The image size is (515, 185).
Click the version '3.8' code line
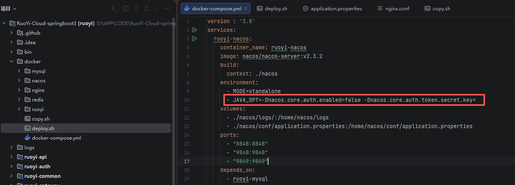coord(231,21)
